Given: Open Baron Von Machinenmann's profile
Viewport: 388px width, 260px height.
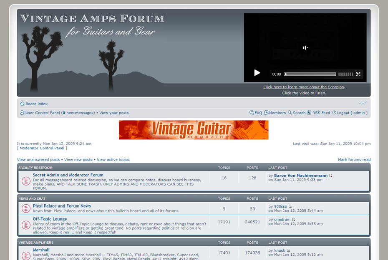Looking at the screenshot, I should point(301,176).
